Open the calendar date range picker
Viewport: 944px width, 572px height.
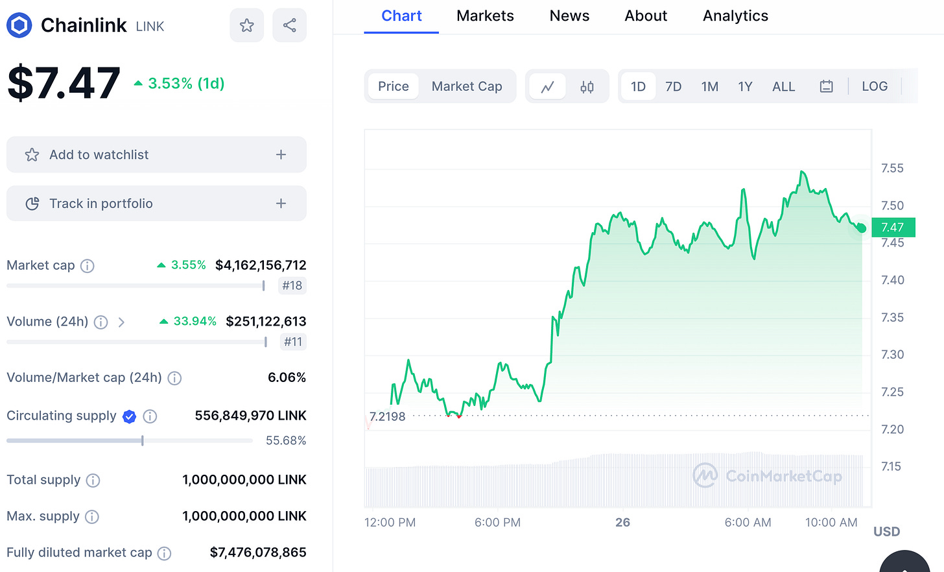[x=826, y=86]
